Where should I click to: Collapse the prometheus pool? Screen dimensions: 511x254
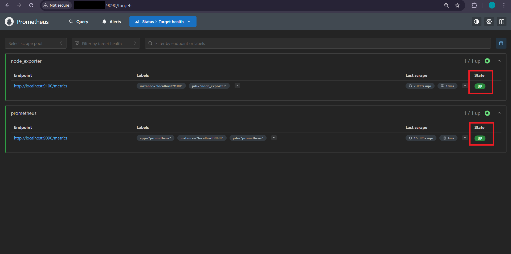point(499,113)
